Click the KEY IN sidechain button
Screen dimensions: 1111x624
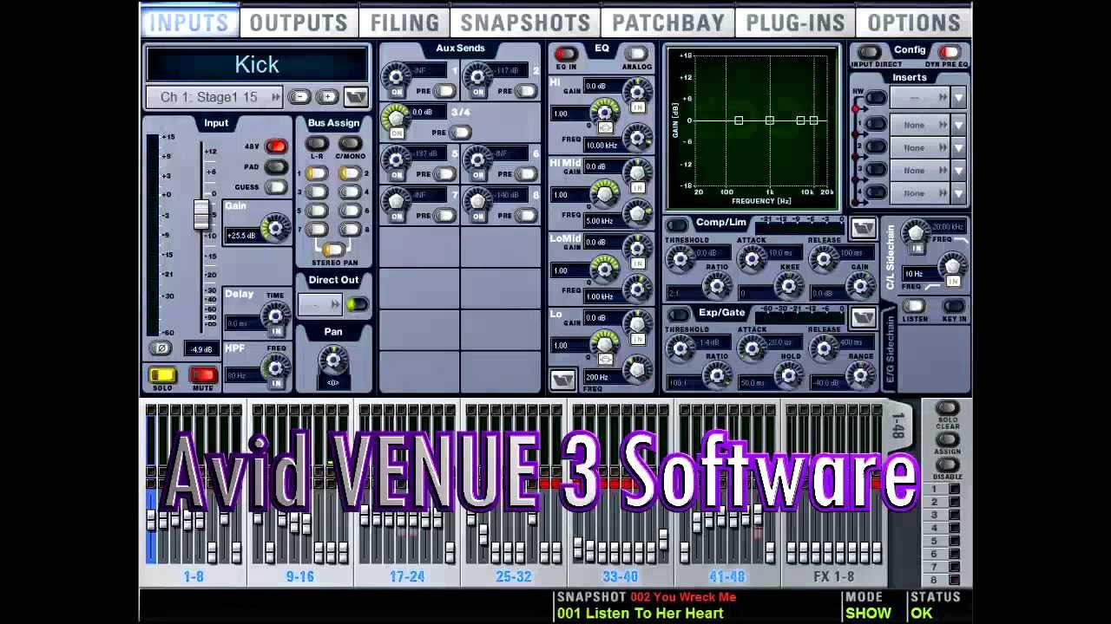(953, 306)
